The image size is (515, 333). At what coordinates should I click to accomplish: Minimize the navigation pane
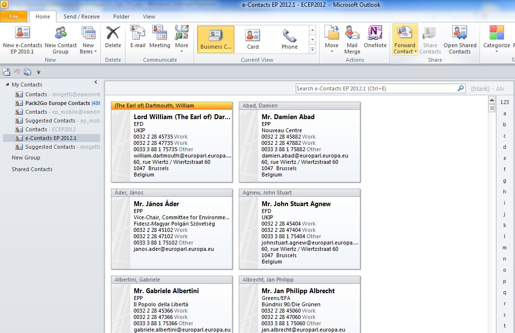click(x=96, y=82)
